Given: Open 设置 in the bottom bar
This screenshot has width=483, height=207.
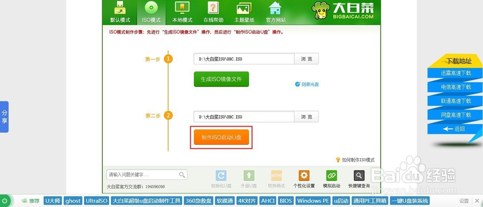Looking at the screenshot, I should [x=464, y=201].
